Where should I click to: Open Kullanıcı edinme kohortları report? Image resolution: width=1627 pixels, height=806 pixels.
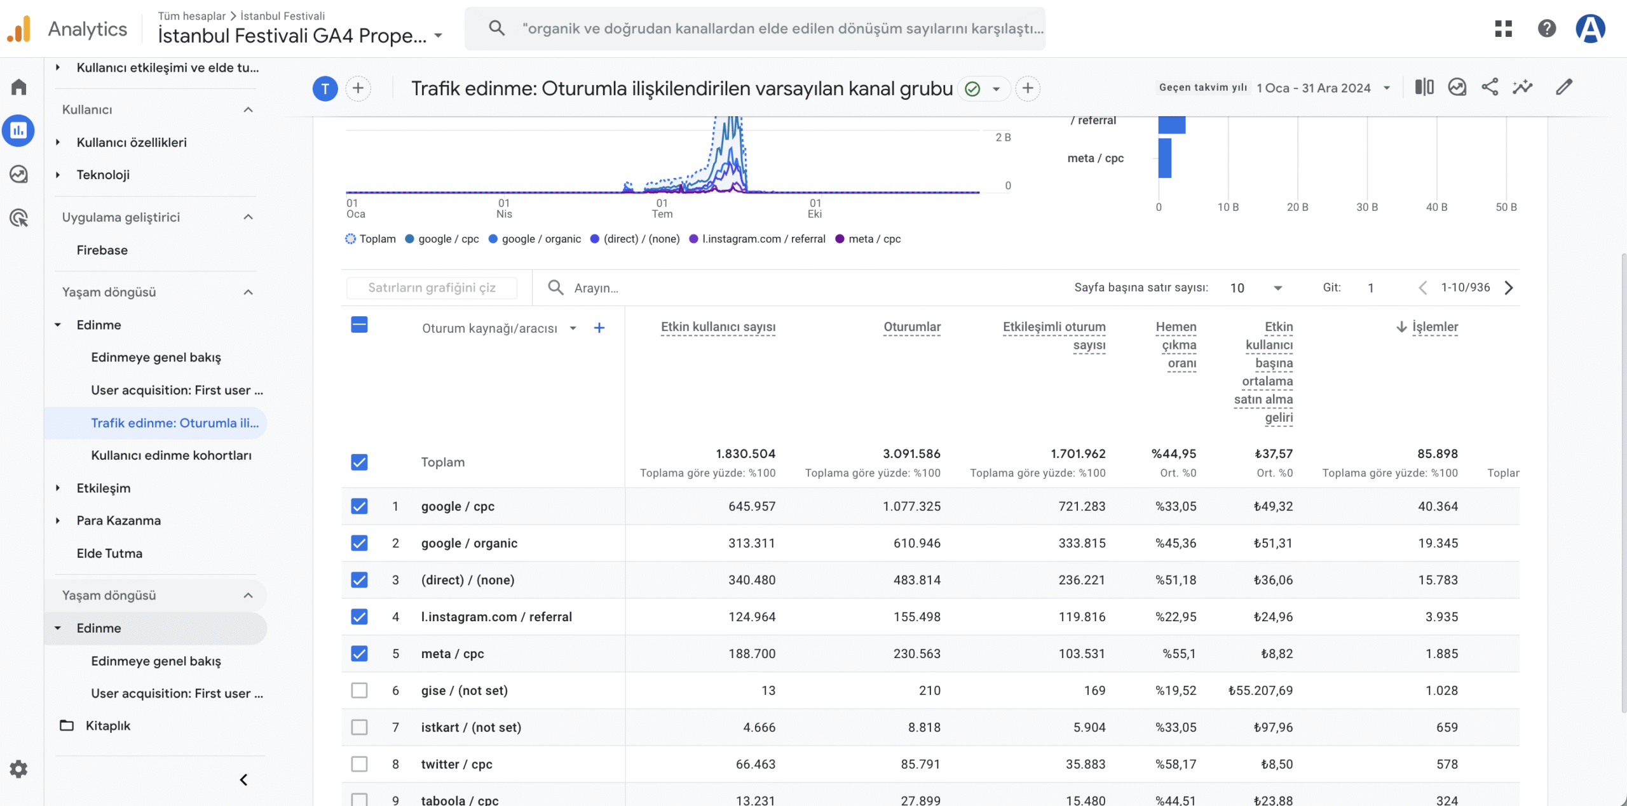coord(171,455)
